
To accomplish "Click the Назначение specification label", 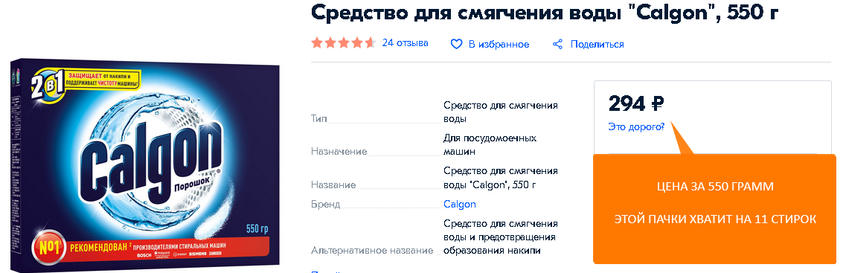I will [339, 152].
